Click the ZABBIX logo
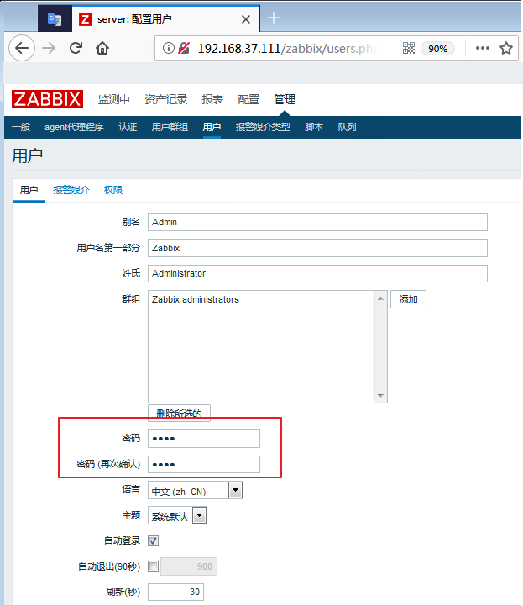The image size is (523, 606). [x=48, y=99]
